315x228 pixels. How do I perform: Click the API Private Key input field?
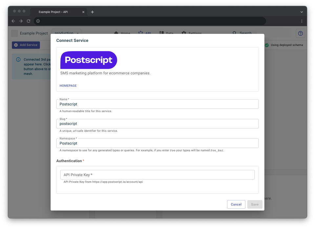[x=157, y=175]
